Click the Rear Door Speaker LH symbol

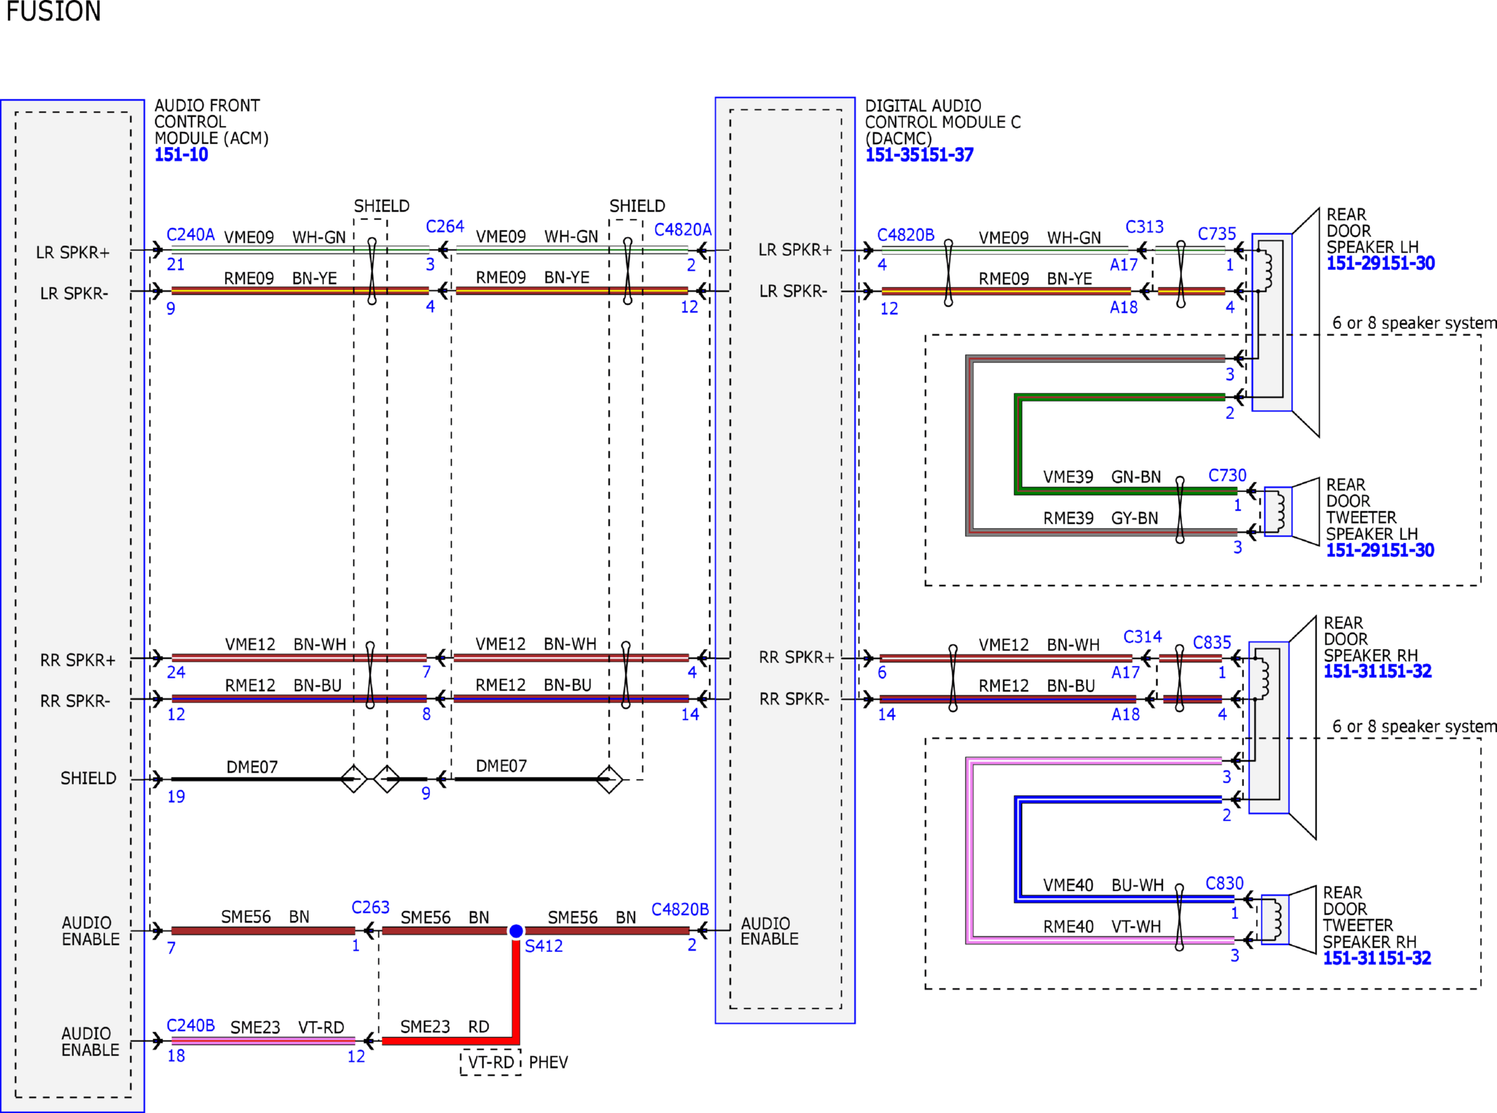(x=1285, y=322)
